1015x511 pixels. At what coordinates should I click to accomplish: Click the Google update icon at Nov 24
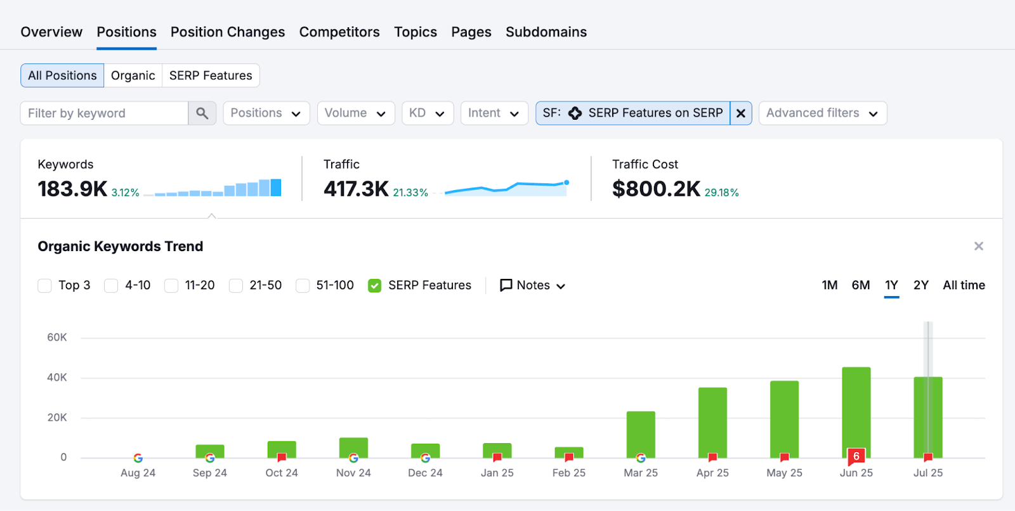[x=353, y=458]
